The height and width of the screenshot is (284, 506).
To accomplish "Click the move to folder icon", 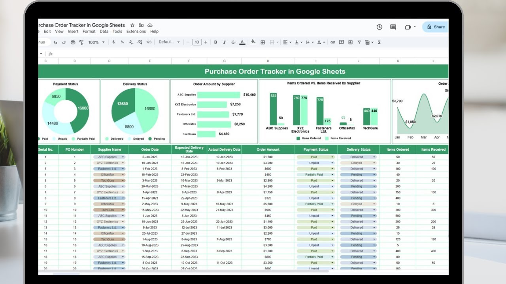I will [x=141, y=25].
